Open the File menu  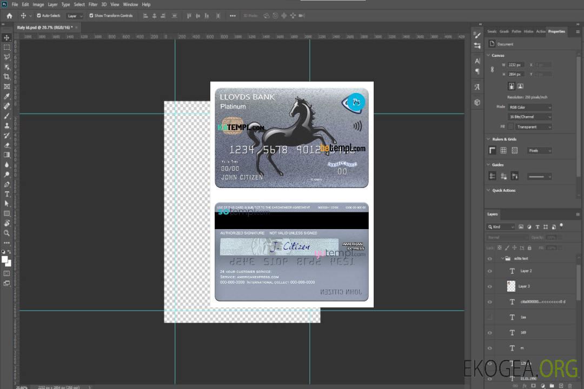tap(15, 4)
